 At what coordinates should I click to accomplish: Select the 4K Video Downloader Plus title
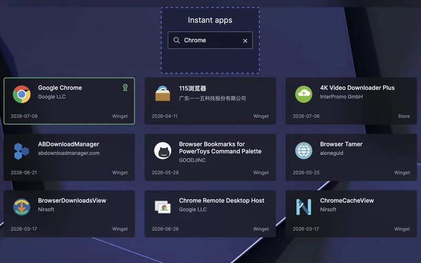pos(357,88)
